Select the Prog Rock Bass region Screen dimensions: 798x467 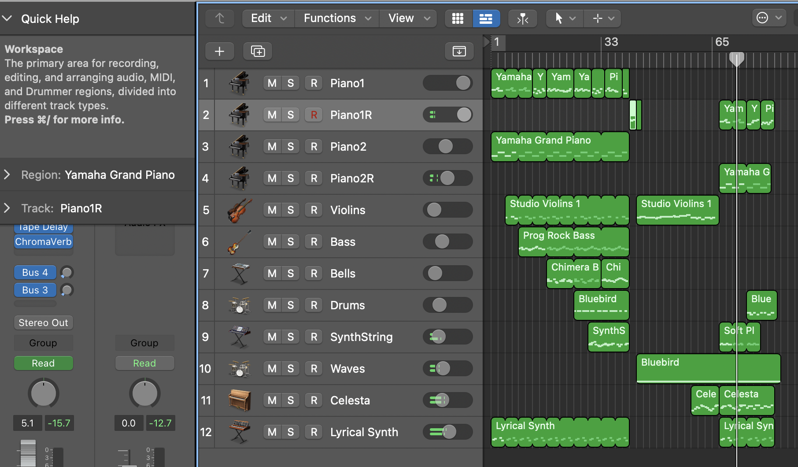click(573, 242)
